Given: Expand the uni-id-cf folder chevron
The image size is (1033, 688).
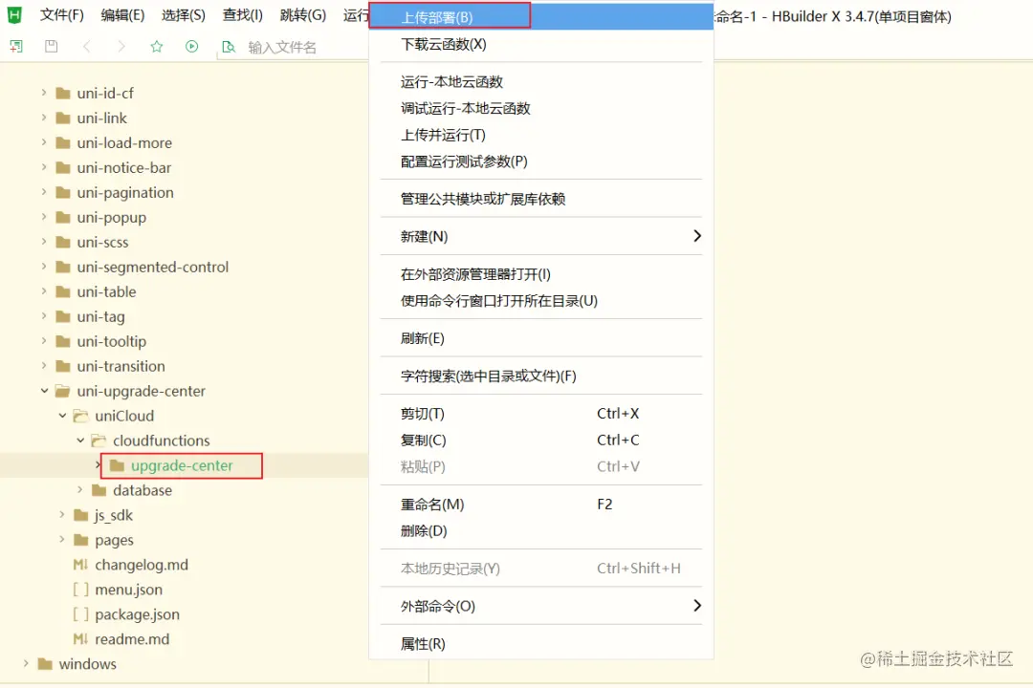Looking at the screenshot, I should pyautogui.click(x=44, y=93).
